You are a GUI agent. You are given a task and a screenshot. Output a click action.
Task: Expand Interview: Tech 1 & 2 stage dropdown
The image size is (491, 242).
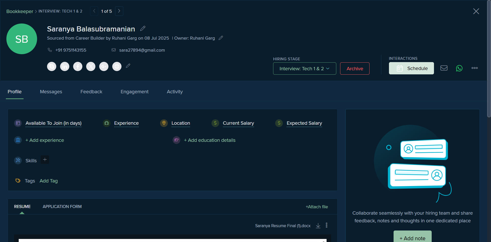click(305, 68)
